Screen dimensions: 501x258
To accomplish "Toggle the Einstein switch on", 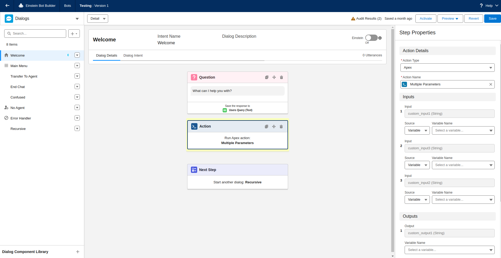I will pos(371,38).
